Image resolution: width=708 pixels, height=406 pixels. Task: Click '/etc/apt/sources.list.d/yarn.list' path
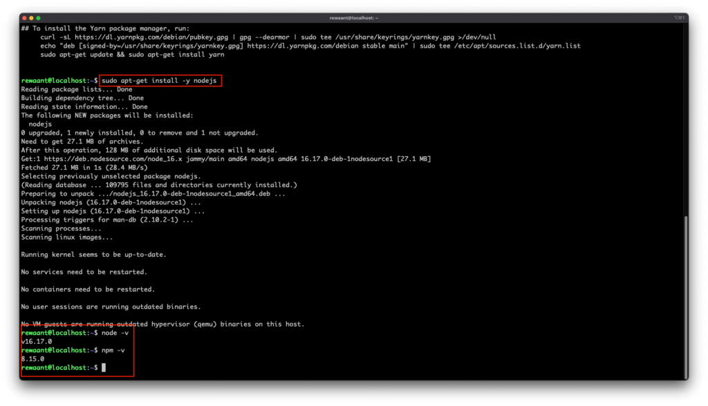pyautogui.click(x=517, y=46)
